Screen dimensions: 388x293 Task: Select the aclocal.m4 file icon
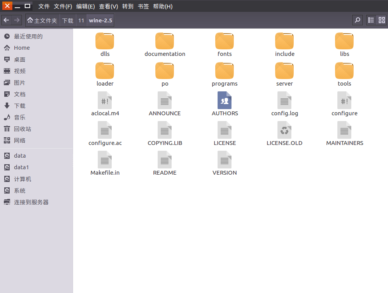pos(105,100)
